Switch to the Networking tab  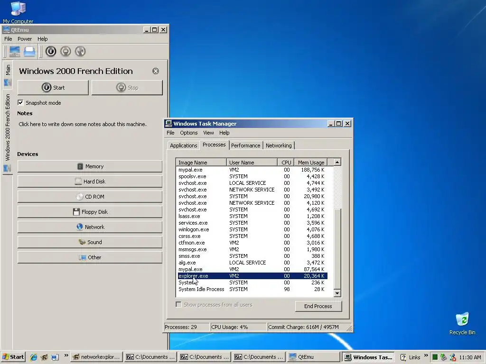[279, 146]
